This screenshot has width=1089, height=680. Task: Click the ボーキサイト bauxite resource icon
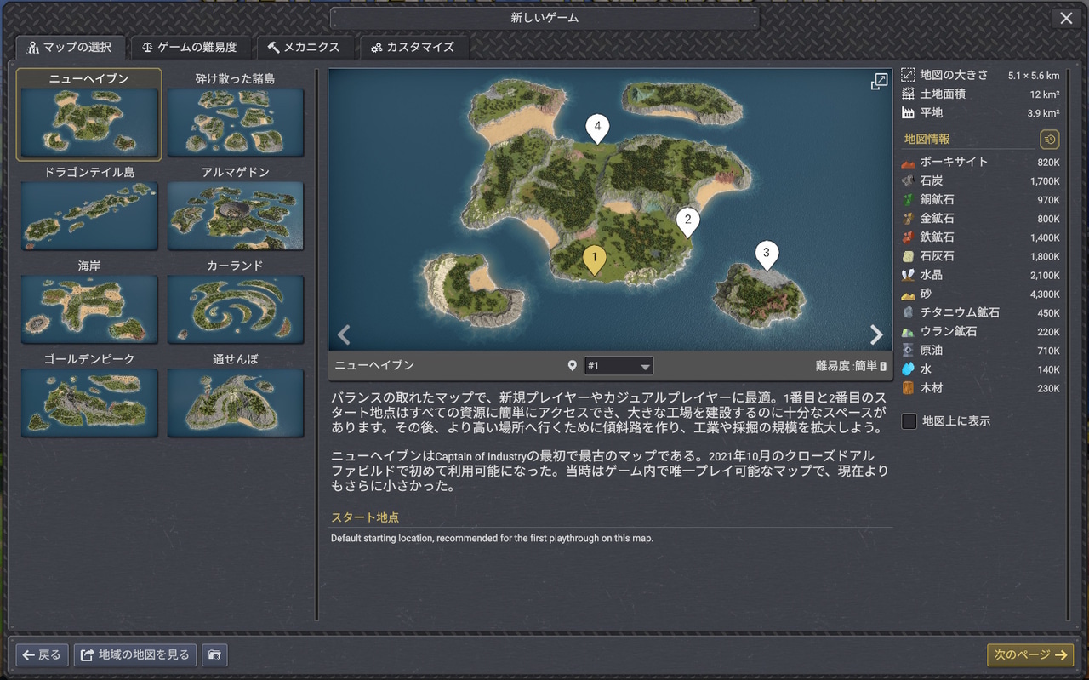(908, 162)
